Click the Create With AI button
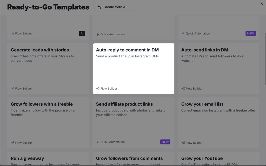The image size is (266, 166). [x=112, y=7]
